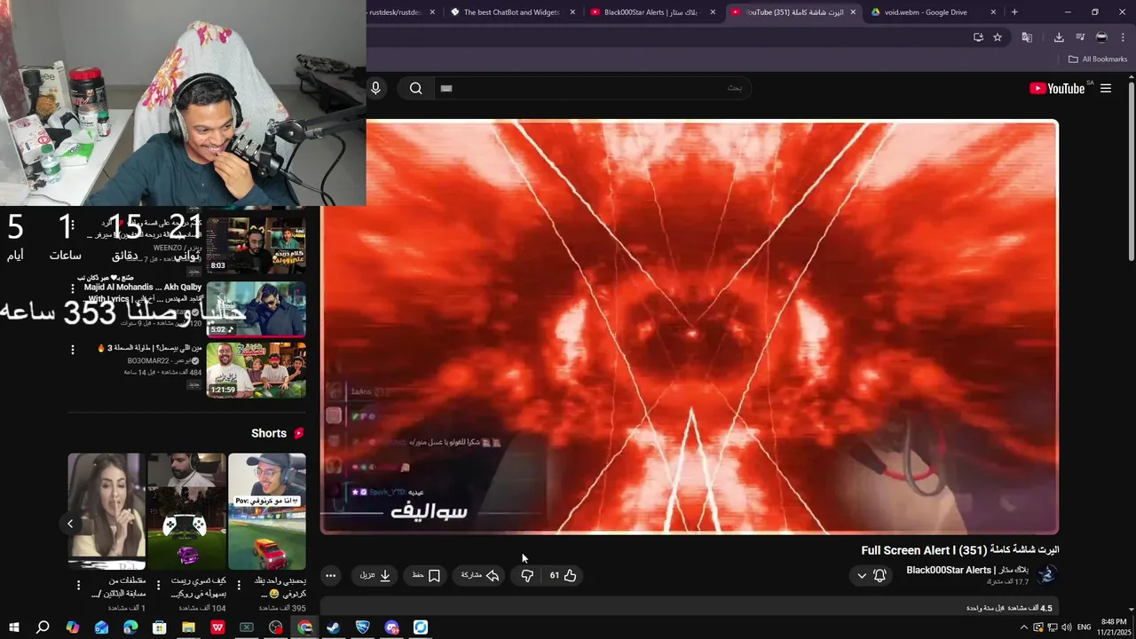Image resolution: width=1136 pixels, height=639 pixels.
Task: Open Chrome downloads icon in toolbar
Action: pyautogui.click(x=1059, y=37)
